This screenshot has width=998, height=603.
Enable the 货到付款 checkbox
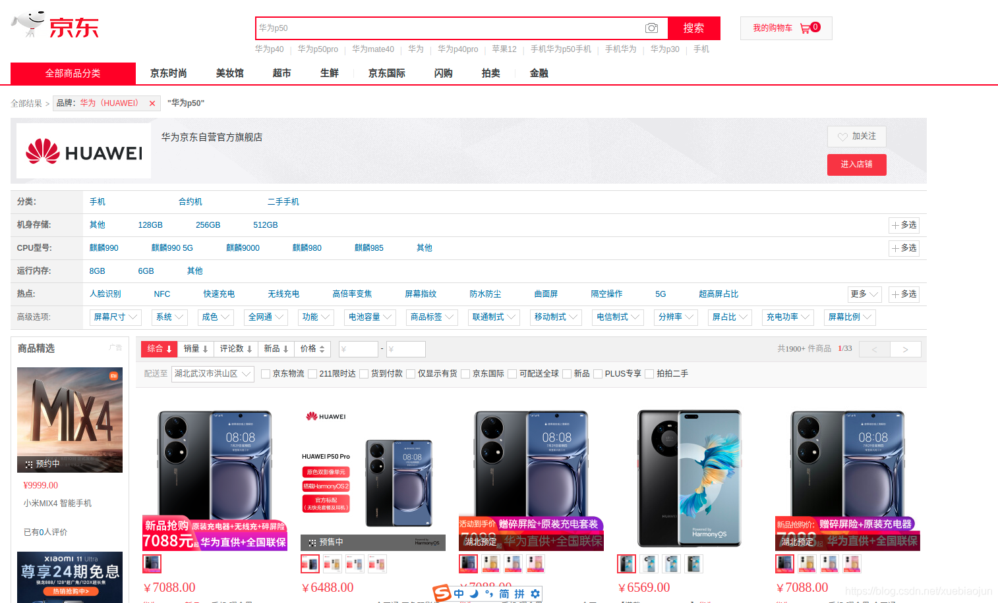click(x=364, y=374)
